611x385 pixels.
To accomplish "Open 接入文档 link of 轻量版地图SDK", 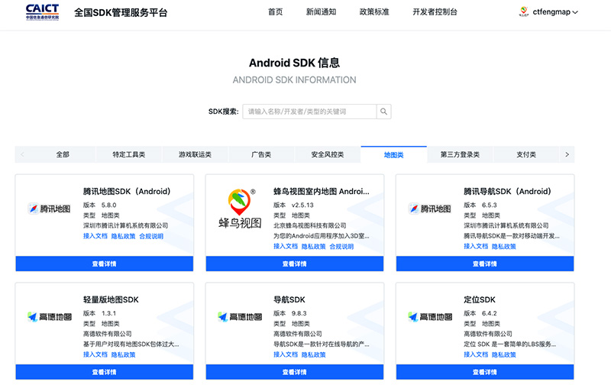I will [95, 354].
